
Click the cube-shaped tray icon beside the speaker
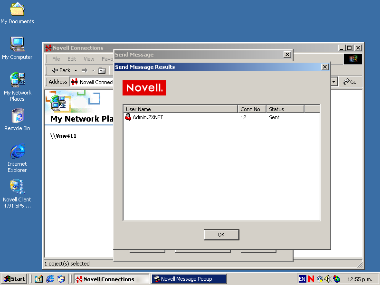(x=320, y=279)
